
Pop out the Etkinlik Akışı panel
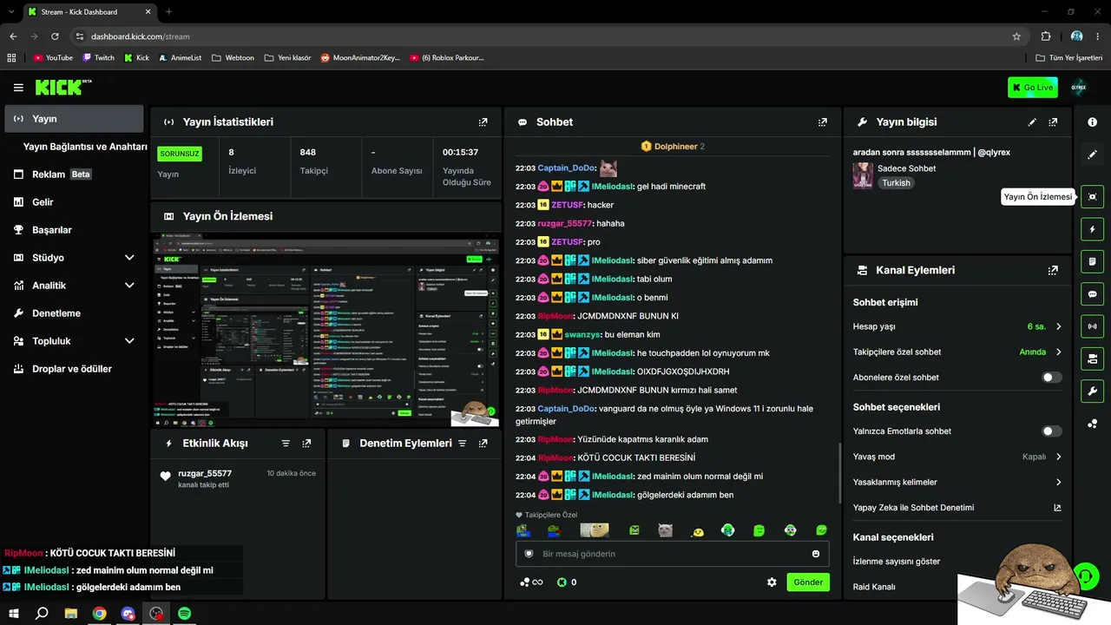(x=306, y=444)
